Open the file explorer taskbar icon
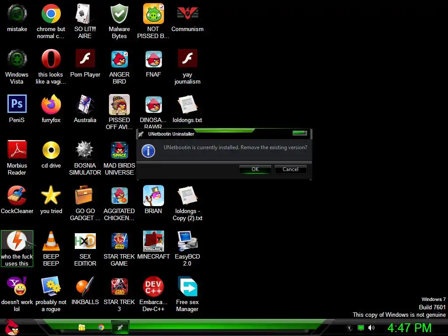 82,327
